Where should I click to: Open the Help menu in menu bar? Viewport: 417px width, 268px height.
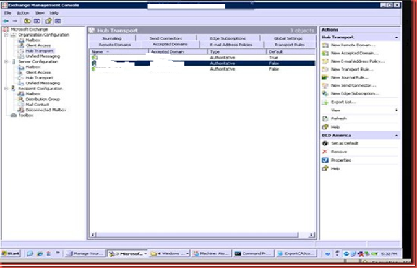[x=54, y=13]
